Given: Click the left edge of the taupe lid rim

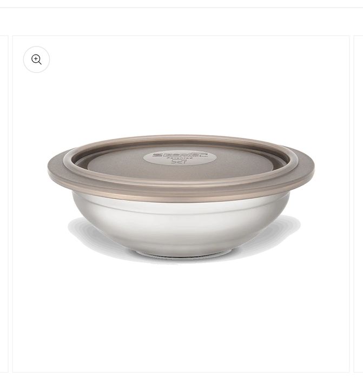Looking at the screenshot, I should click(x=52, y=171).
